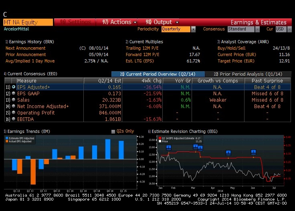Select the EPS Adjusted+ radio button
This screenshot has width=295, height=211.
pyautogui.click(x=14, y=87)
